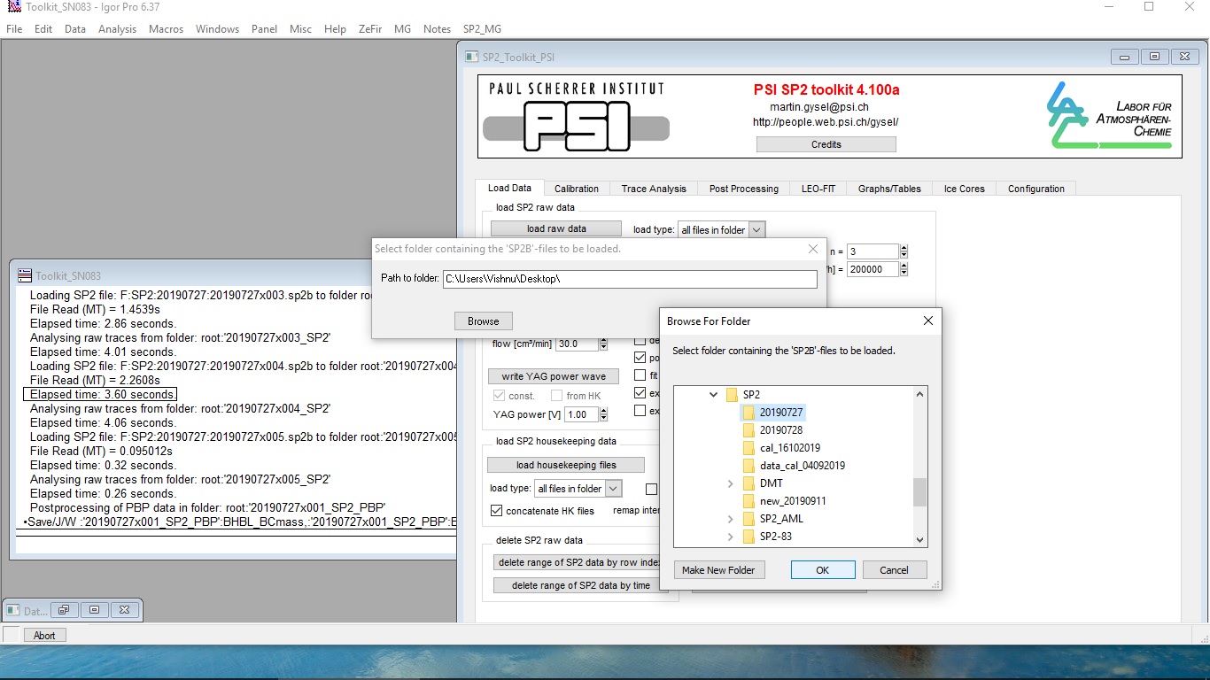The image size is (1210, 680).
Task: Open the housekeeping load type dropdown
Action: [613, 489]
